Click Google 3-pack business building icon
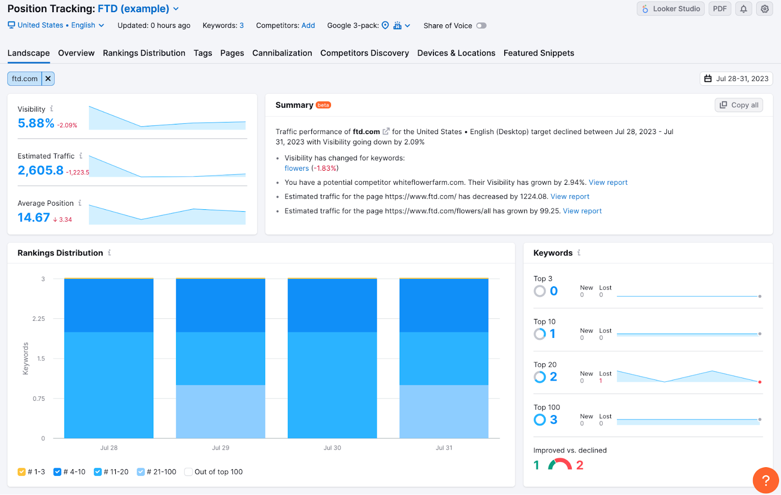Screen dimensions: 781x495 point(397,25)
